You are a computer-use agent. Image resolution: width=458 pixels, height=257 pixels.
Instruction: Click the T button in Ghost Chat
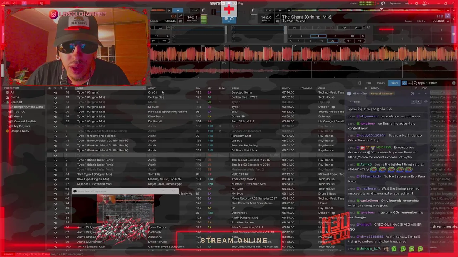413,102
